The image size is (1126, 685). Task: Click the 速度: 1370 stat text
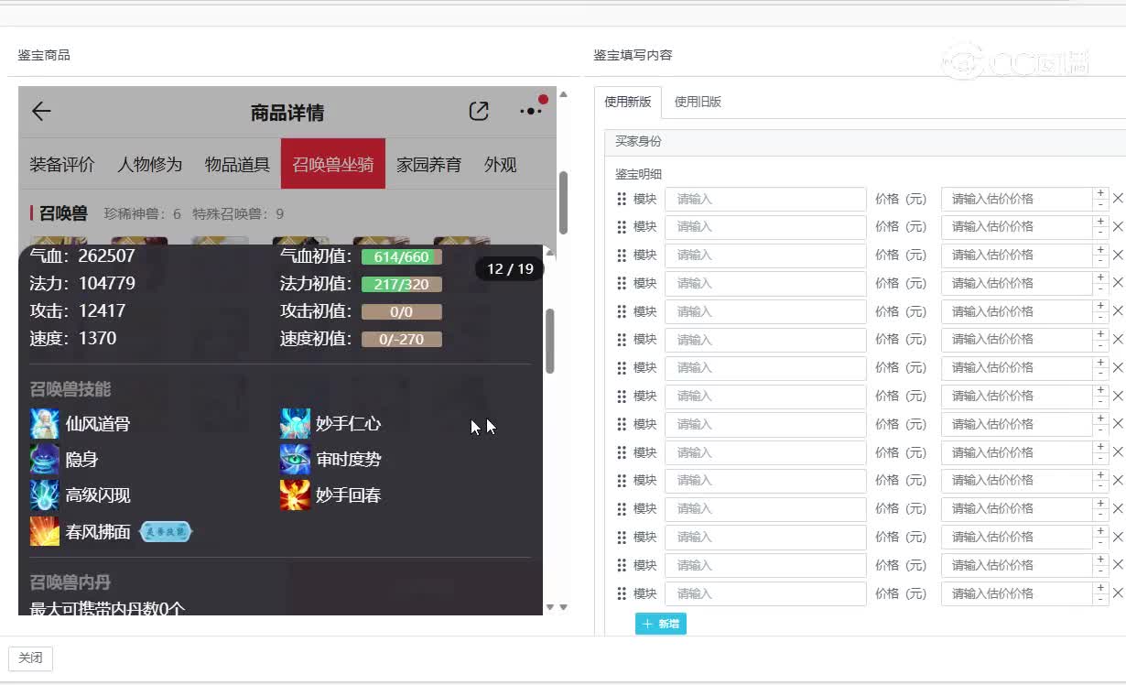pyautogui.click(x=73, y=338)
